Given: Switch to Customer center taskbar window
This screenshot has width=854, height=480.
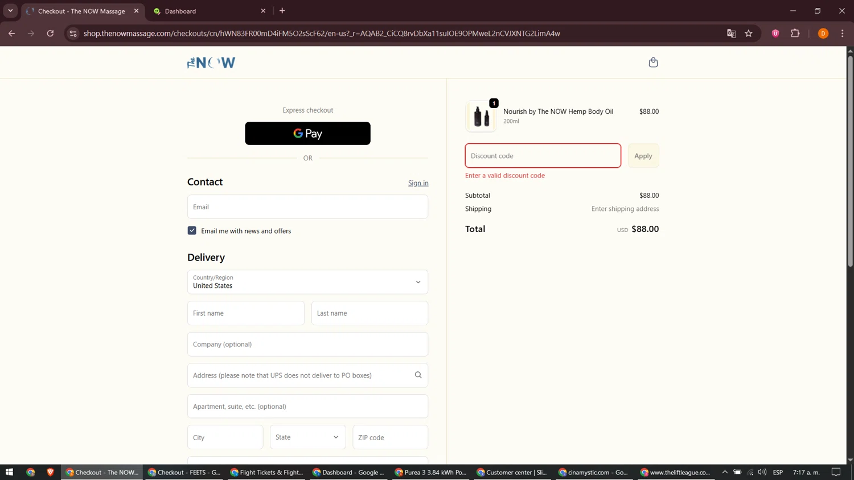Looking at the screenshot, I should click(513, 472).
